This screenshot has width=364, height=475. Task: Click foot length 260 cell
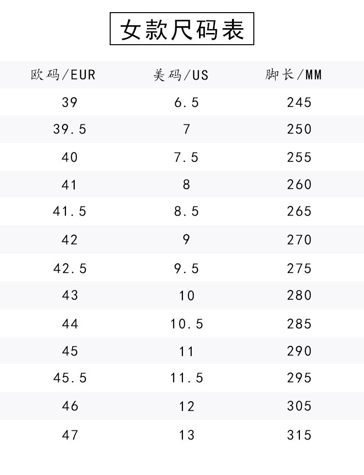[299, 185]
